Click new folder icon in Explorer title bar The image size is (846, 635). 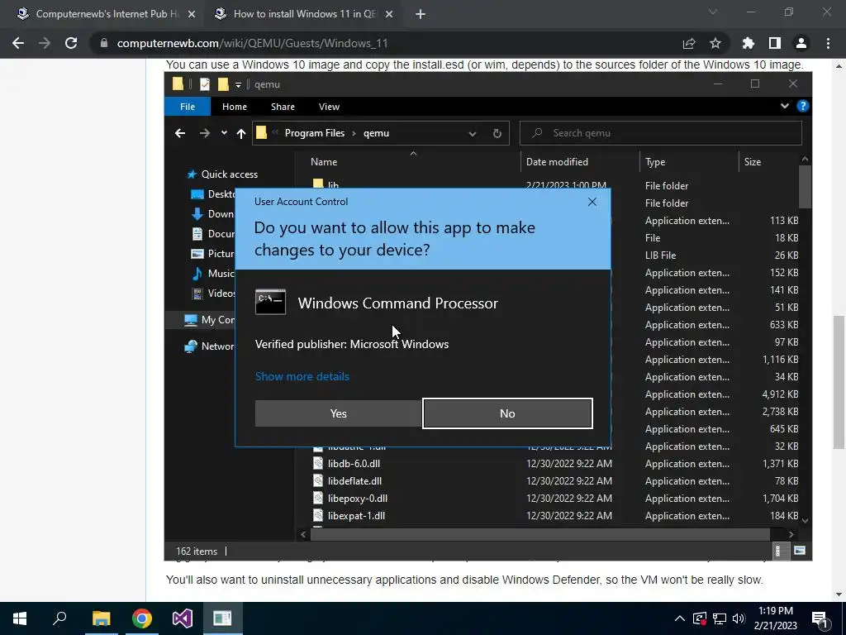(223, 84)
